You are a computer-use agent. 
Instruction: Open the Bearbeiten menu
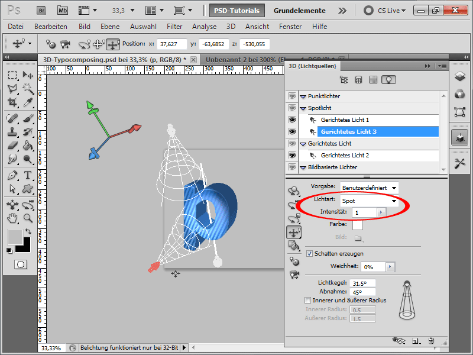tap(51, 27)
